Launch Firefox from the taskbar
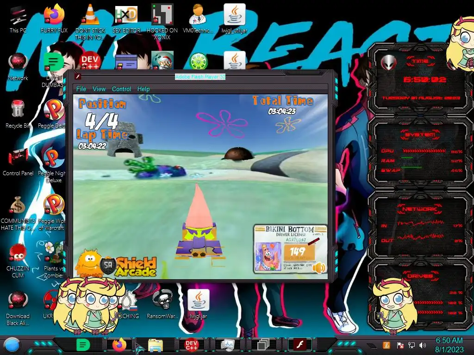Image resolution: width=474 pixels, height=355 pixels. (x=119, y=345)
